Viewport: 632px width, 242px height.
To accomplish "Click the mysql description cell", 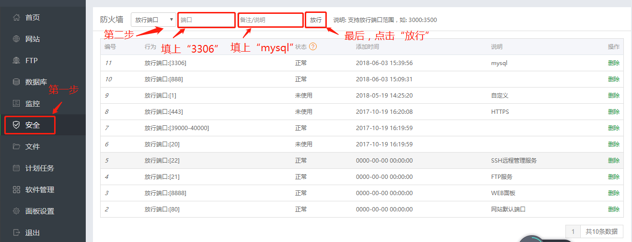I will (x=499, y=63).
